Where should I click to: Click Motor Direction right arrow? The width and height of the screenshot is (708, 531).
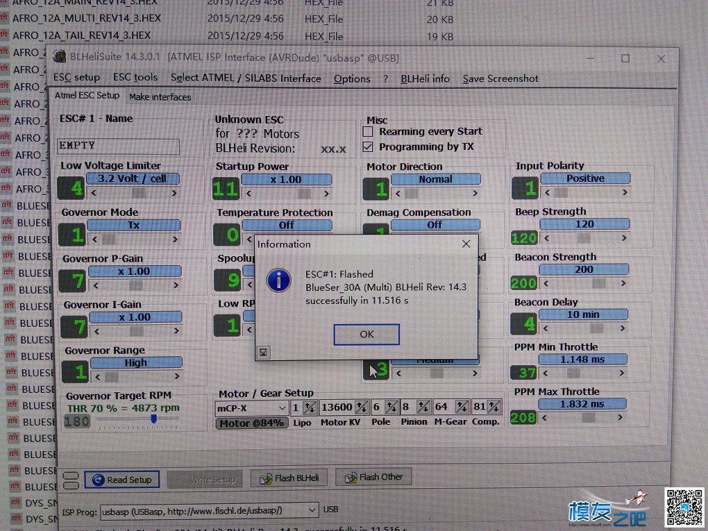pyautogui.click(x=475, y=193)
